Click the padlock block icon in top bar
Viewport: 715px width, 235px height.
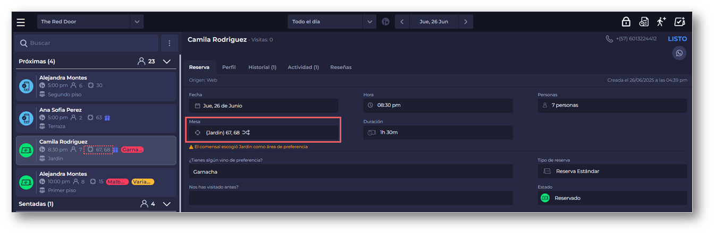(626, 22)
